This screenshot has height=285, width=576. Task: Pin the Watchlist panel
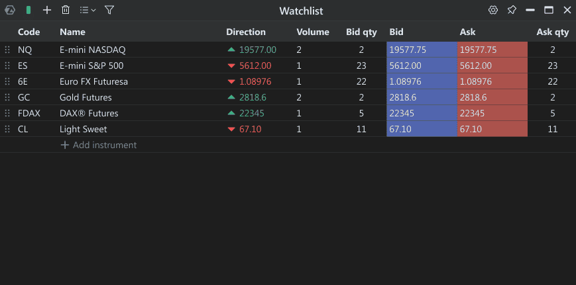[x=511, y=10]
